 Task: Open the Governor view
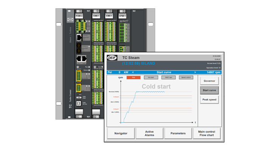click(x=209, y=81)
